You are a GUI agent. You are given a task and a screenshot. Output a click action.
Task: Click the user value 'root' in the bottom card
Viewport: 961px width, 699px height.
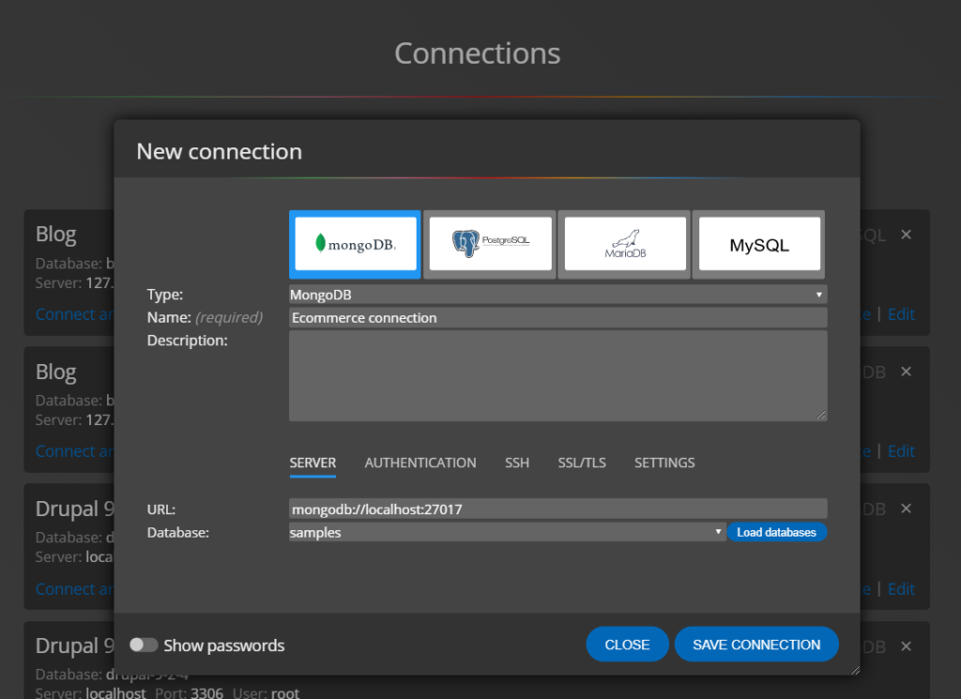[285, 692]
